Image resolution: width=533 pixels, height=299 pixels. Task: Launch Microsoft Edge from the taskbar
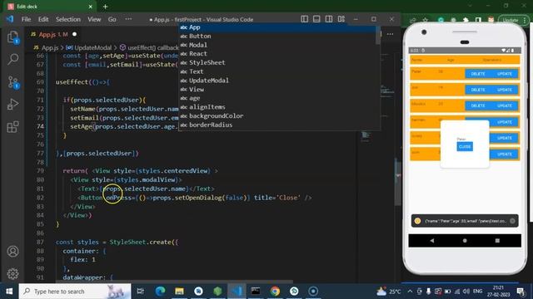click(160, 292)
